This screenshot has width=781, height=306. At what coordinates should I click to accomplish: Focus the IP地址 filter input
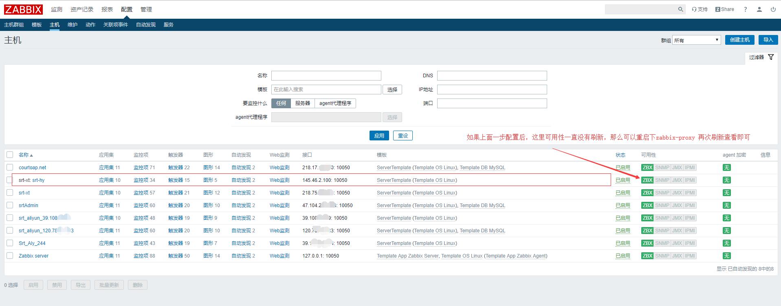(x=492, y=90)
